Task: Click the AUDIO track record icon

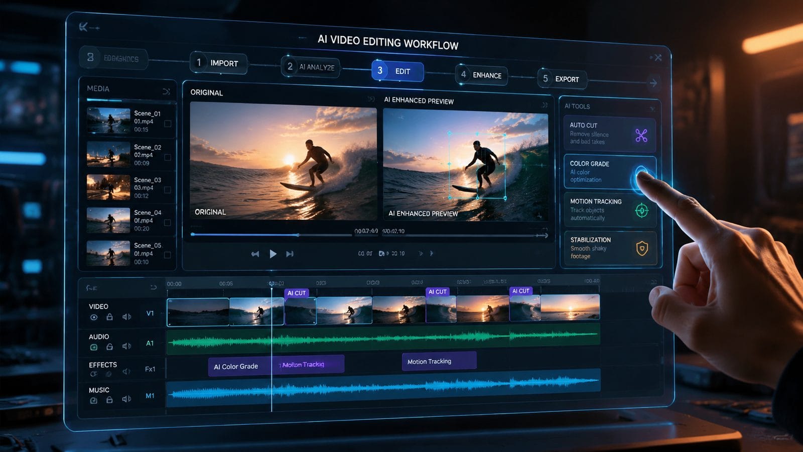Action: (x=93, y=347)
